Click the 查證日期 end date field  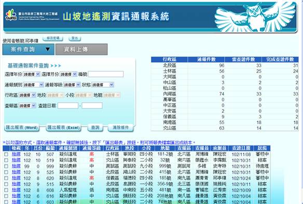pos(92,105)
